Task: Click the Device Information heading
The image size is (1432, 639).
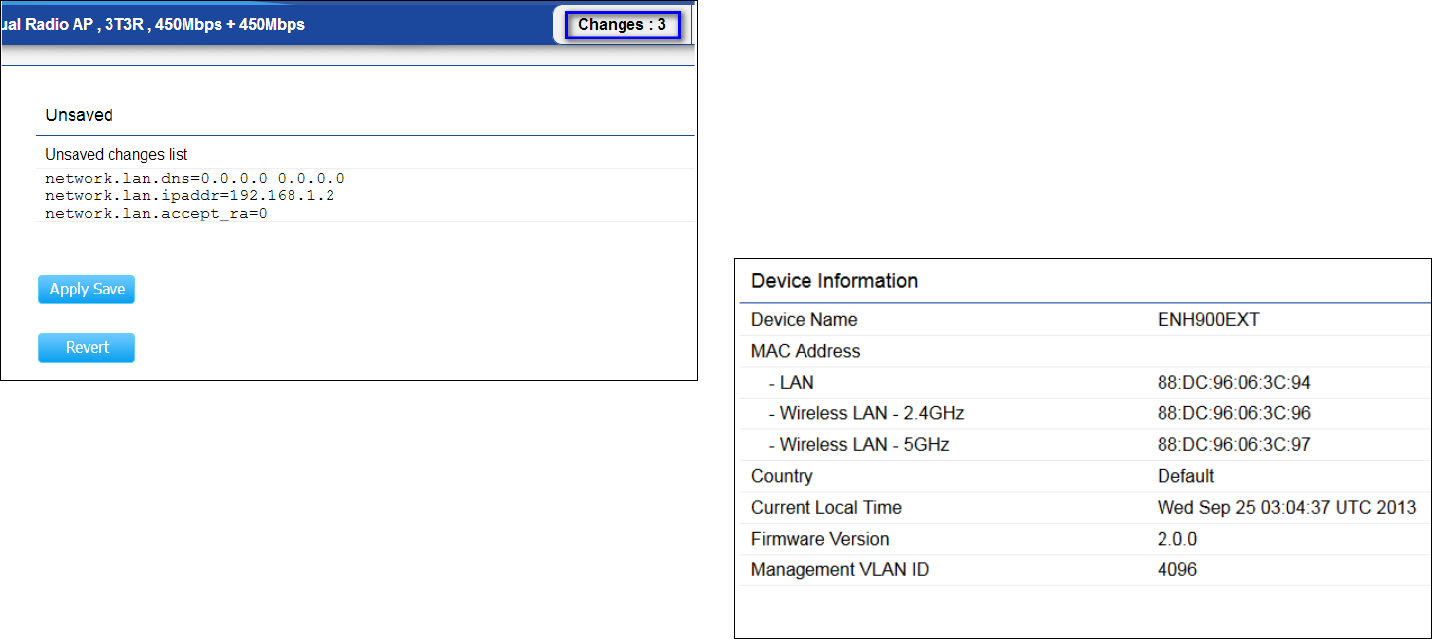Action: [x=834, y=281]
